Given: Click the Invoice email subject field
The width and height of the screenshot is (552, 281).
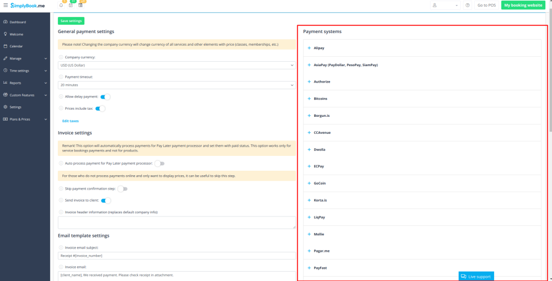Looking at the screenshot, I should point(177,256).
